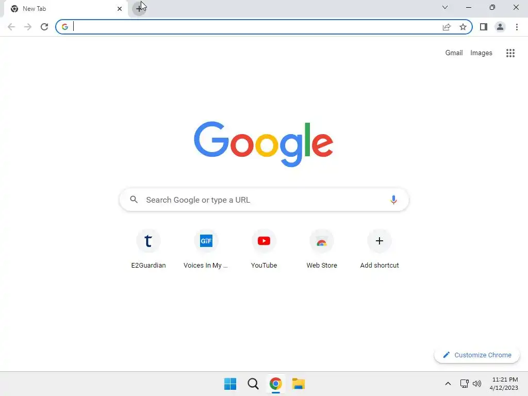The image size is (528, 396).
Task: Click the Search Google or type a URL box
Action: click(x=264, y=200)
